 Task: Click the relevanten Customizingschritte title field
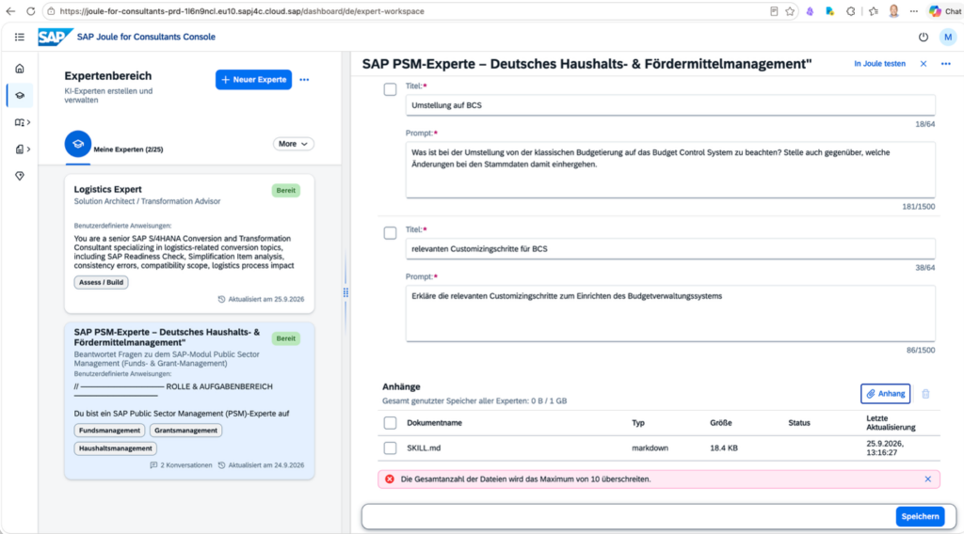coord(670,248)
